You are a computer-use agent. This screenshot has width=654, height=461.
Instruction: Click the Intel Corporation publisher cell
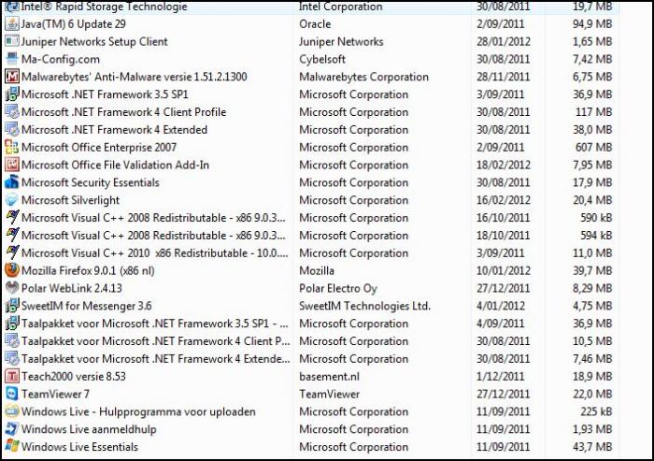click(x=340, y=7)
